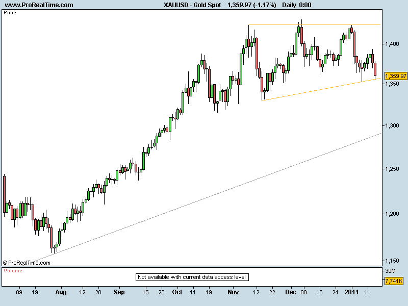Select the Daily timeframe label

289,5
